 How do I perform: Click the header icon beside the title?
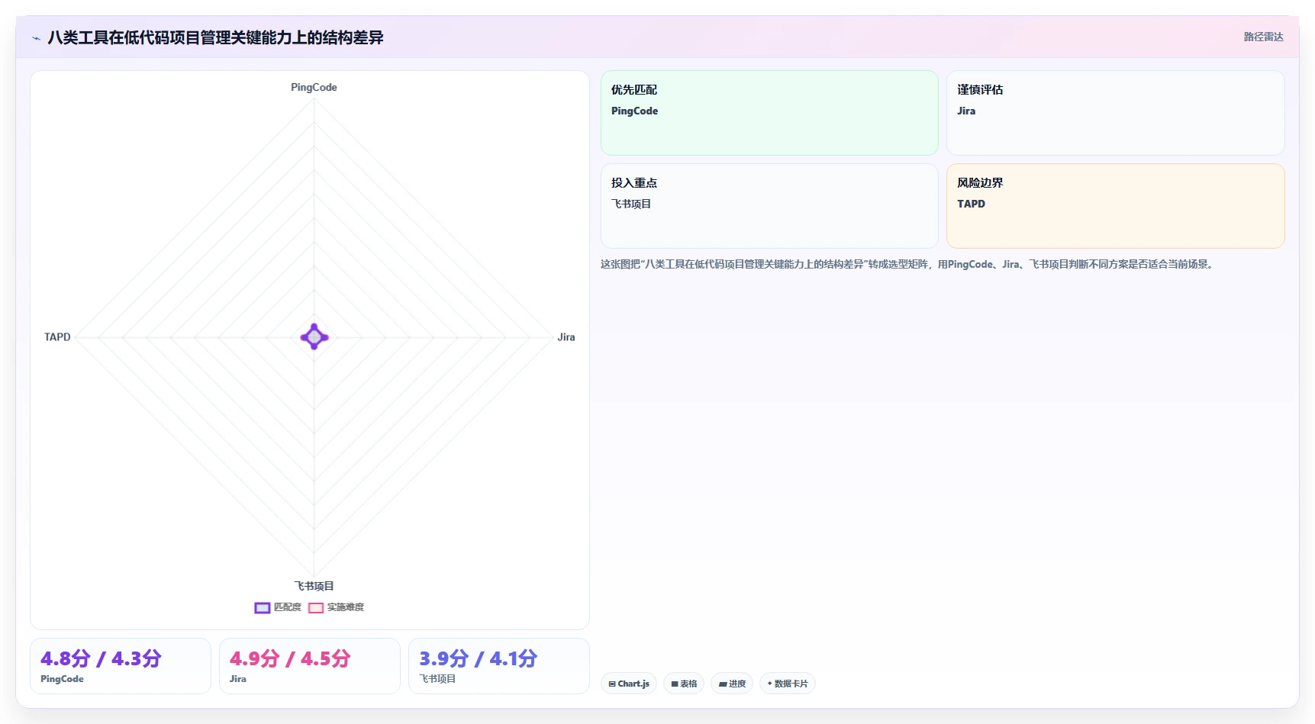[36, 38]
